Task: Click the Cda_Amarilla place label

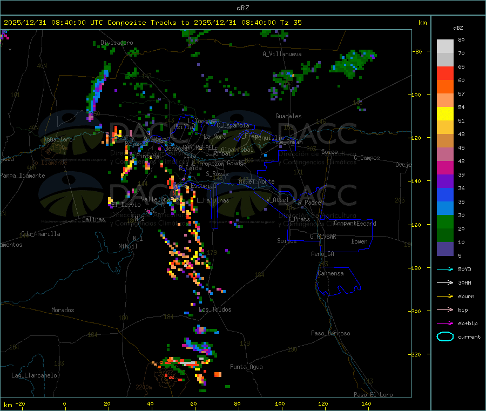Action: (x=40, y=234)
